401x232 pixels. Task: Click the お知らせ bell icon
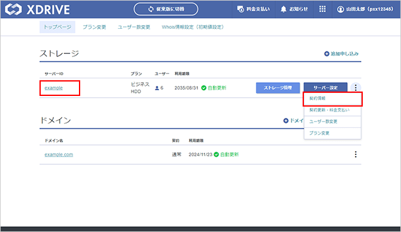click(283, 9)
